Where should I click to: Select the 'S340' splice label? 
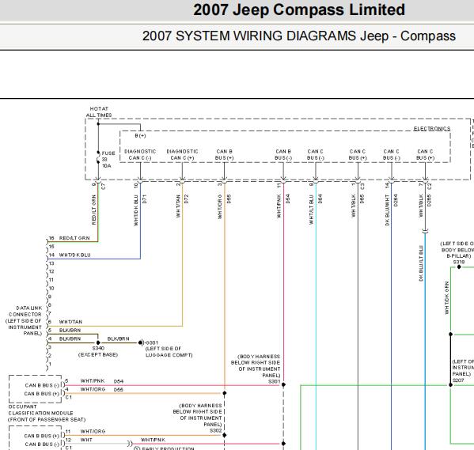click(98, 348)
